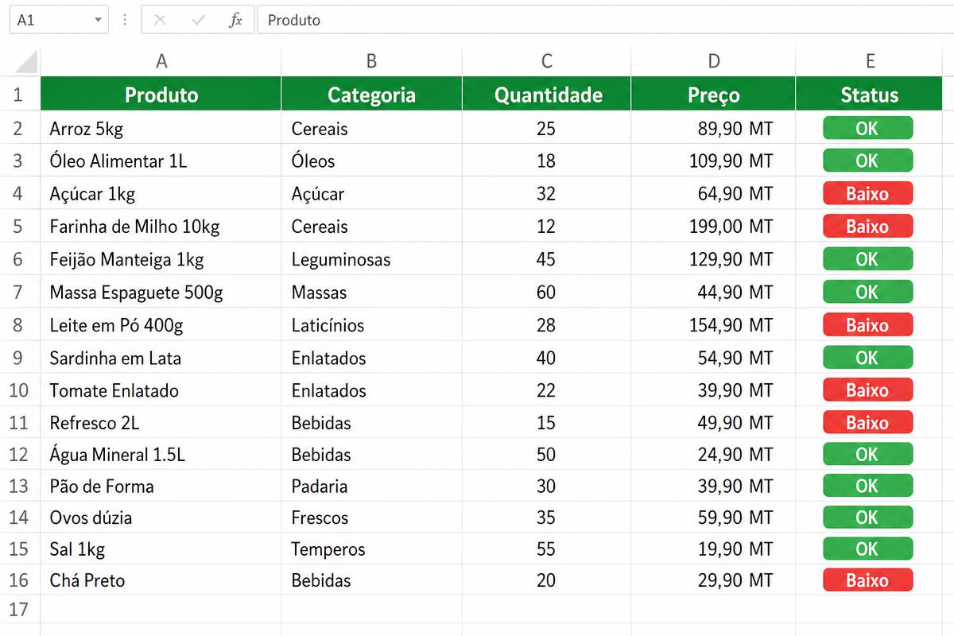Select column D header

click(x=713, y=61)
